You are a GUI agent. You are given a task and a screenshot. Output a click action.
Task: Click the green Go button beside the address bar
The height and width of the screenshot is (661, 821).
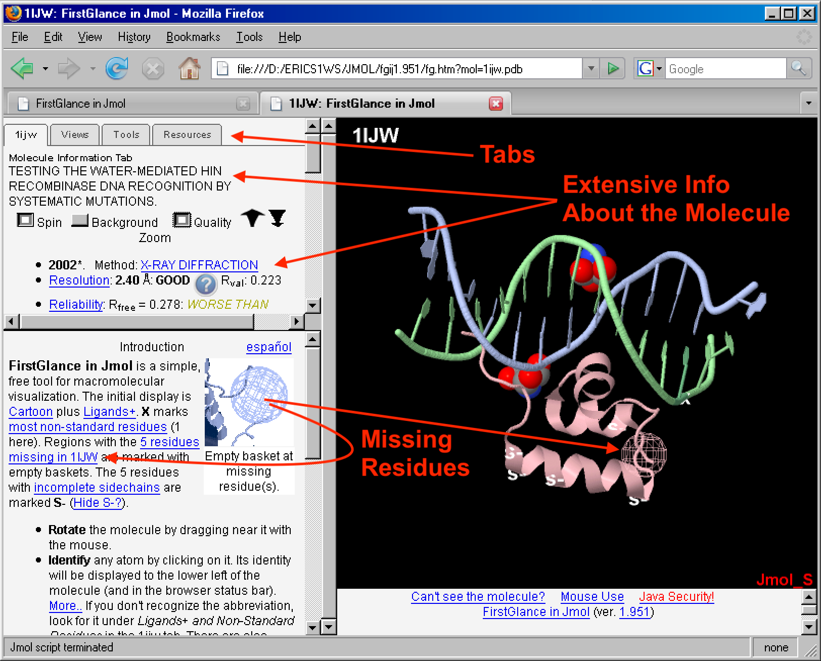click(613, 68)
